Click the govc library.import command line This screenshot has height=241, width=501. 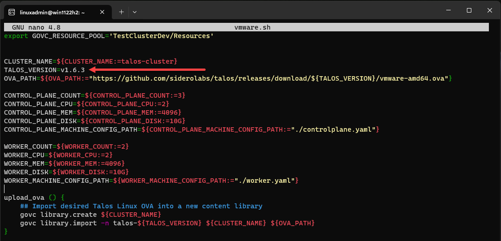tap(167, 223)
